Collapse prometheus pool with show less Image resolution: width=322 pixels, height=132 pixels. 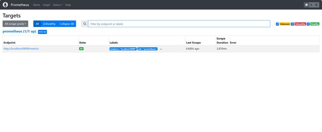point(43,32)
